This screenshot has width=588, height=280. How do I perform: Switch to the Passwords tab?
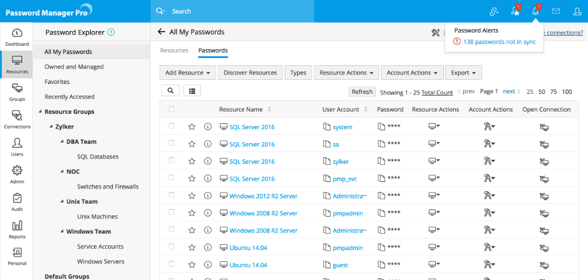point(213,50)
